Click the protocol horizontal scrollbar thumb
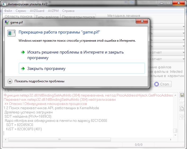Image resolution: width=187 pixels, height=149 pixels. click(60, 140)
